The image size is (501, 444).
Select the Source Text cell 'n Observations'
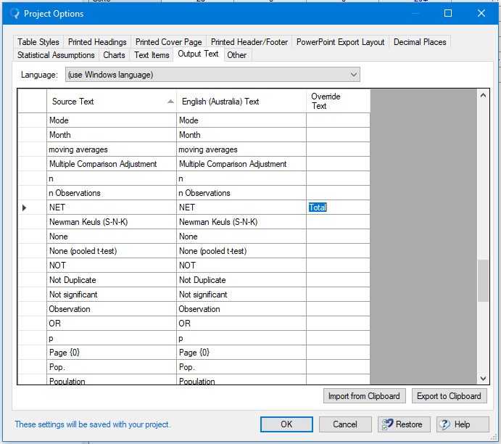(x=112, y=193)
